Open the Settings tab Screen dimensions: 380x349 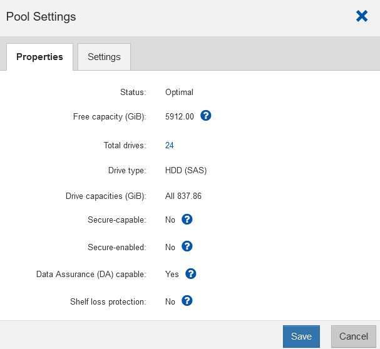pos(104,57)
